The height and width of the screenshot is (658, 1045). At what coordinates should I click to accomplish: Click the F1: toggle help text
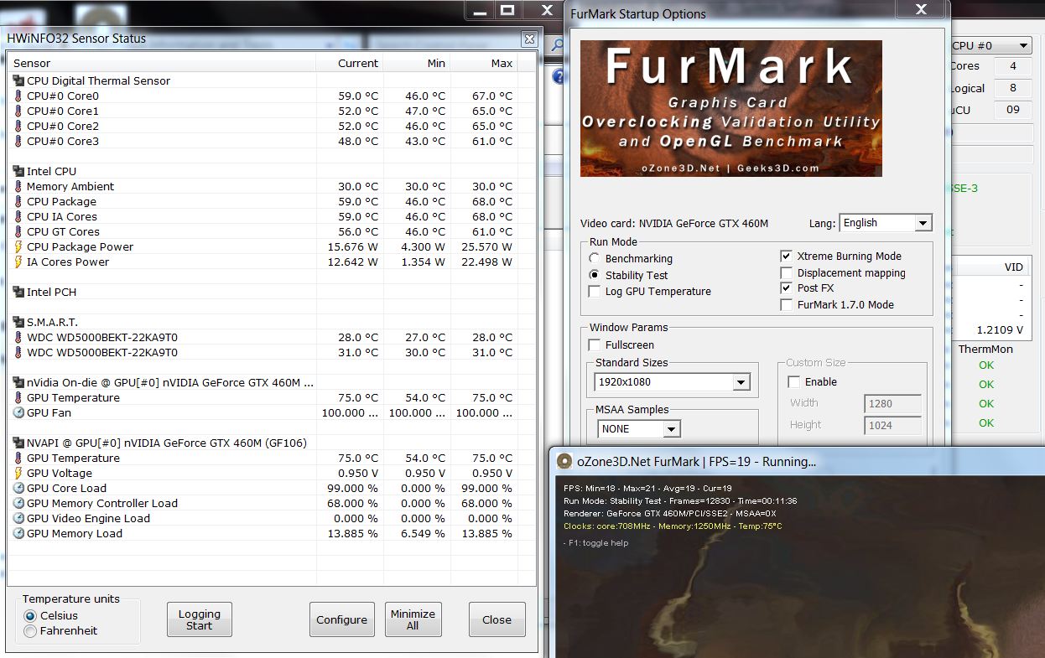595,542
